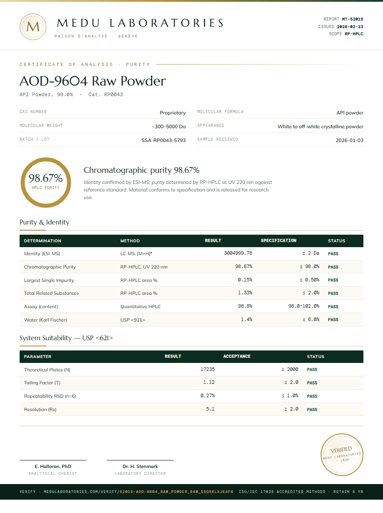Image resolution: width=383 pixels, height=513 pixels.
Task: Select the appearance description text
Action: pyautogui.click(x=321, y=126)
